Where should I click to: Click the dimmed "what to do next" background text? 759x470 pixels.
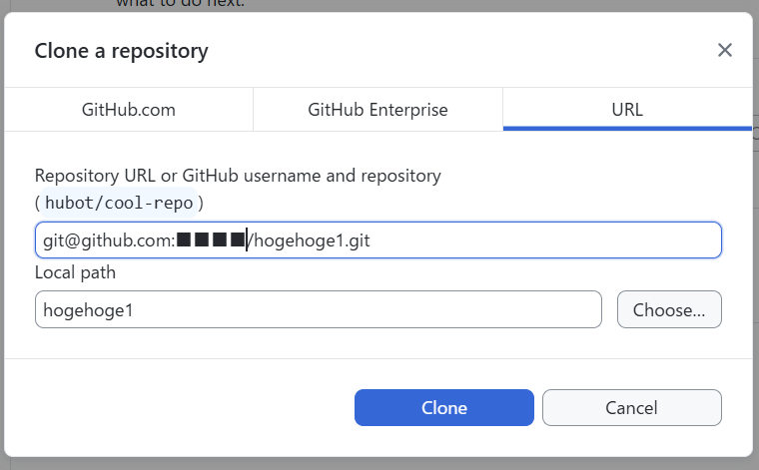(x=180, y=3)
